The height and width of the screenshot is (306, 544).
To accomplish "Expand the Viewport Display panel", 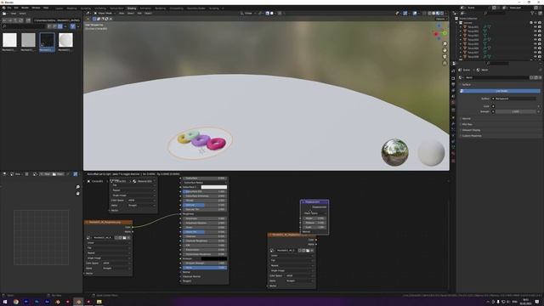I will pyautogui.click(x=471, y=130).
